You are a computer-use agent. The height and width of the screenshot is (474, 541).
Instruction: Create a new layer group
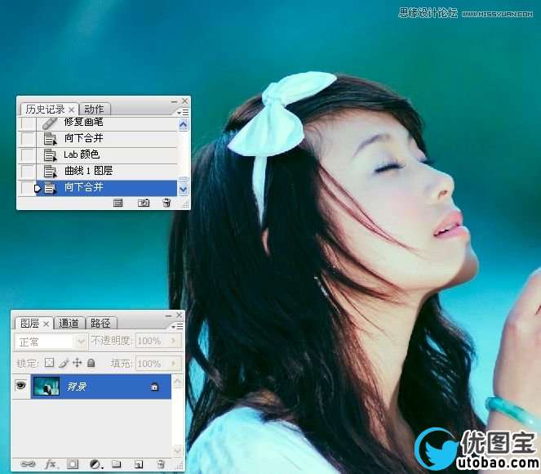tap(116, 464)
